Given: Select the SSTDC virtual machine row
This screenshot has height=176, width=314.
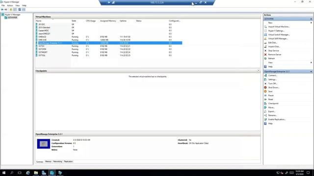Looking at the screenshot, I should (109, 46).
